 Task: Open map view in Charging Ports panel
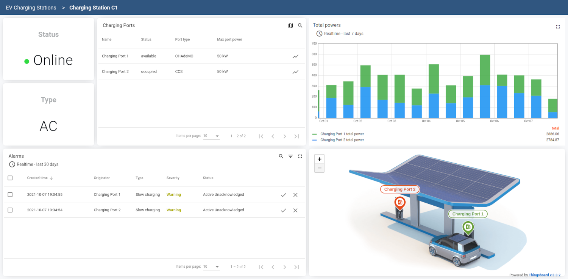tap(290, 26)
